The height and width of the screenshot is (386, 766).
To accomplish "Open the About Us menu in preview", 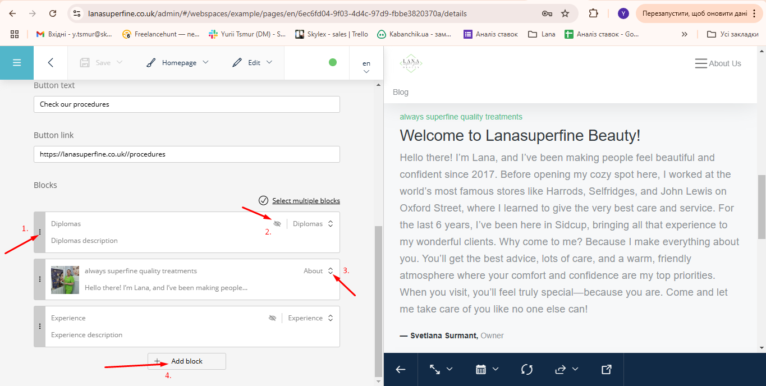I will 718,63.
